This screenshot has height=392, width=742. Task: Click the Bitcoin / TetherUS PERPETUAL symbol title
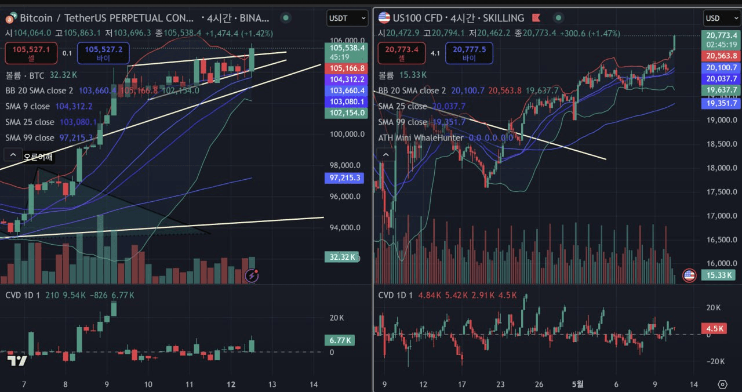(108, 19)
